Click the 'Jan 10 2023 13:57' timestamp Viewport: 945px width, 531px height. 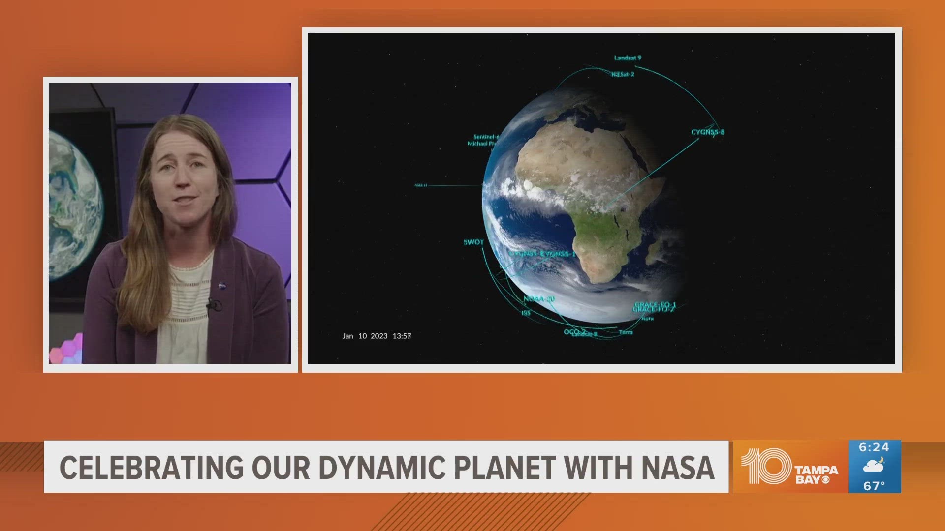(377, 336)
